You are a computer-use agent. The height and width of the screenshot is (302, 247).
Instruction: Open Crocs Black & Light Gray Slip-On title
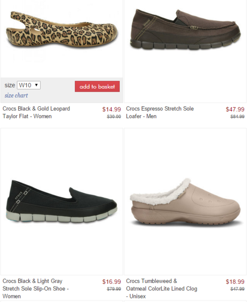(36, 288)
